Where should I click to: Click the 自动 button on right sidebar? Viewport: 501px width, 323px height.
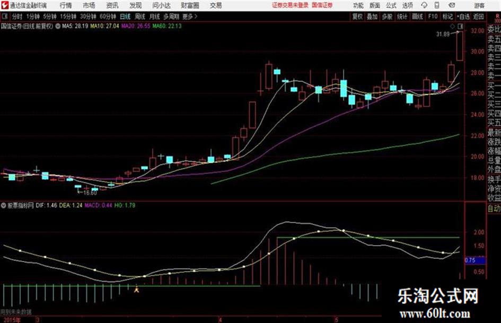[494, 209]
